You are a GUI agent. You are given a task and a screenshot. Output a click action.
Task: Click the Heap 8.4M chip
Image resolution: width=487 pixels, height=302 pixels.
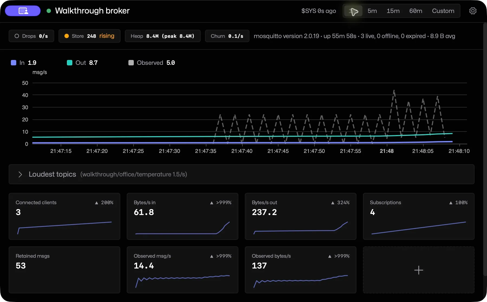click(x=163, y=36)
